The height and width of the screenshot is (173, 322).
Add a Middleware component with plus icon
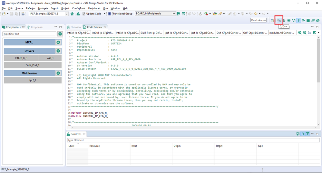click(58, 73)
